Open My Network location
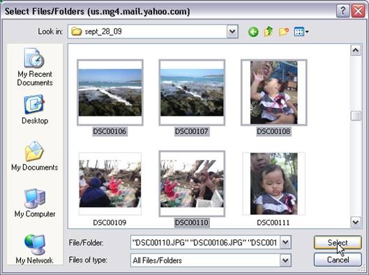The height and width of the screenshot is (275, 369). [35, 249]
